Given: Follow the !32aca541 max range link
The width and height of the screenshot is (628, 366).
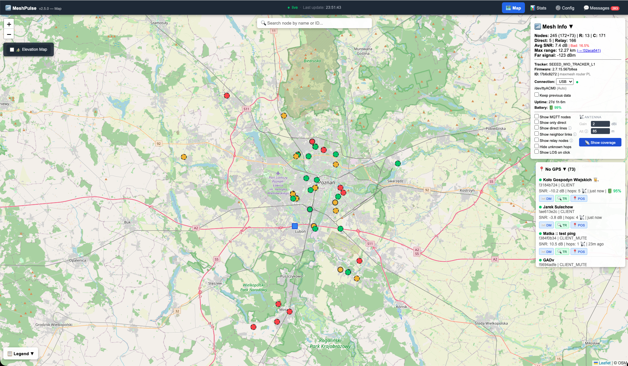Looking at the screenshot, I should click(x=589, y=50).
